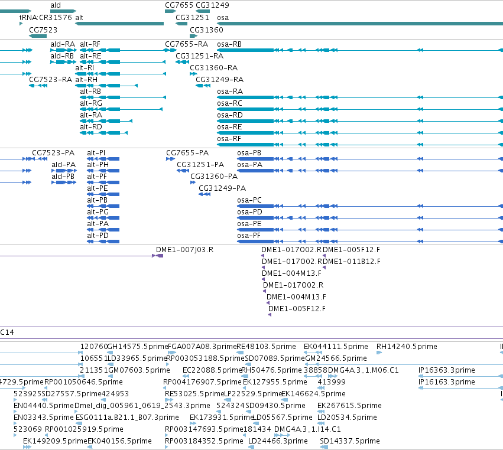Click the osa-PF protein label
The width and height of the screenshot is (503, 450).
coord(249,236)
